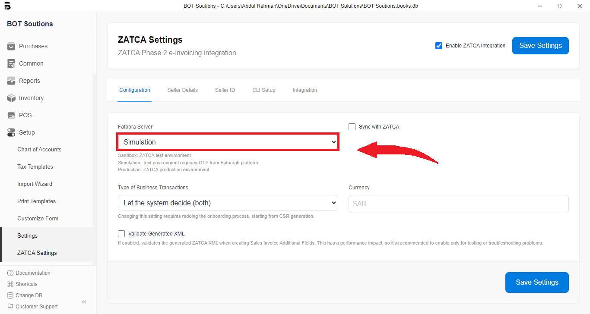Click the Purchases sidebar icon
Viewport: 590px width, 314px height.
click(x=11, y=46)
